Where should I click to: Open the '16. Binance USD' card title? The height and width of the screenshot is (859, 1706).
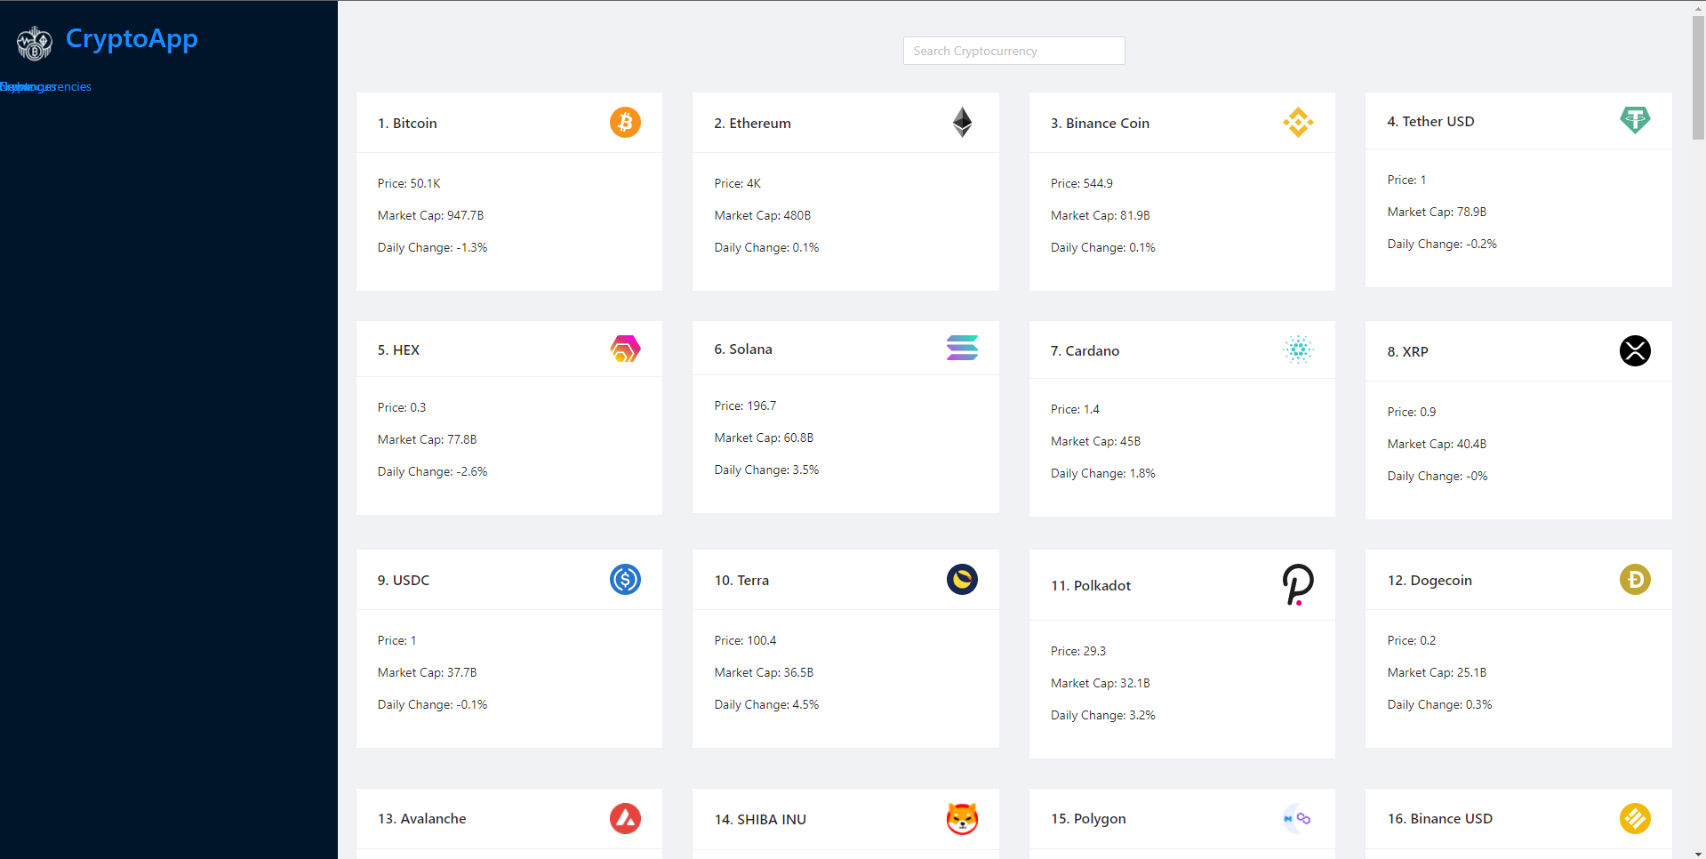point(1439,818)
